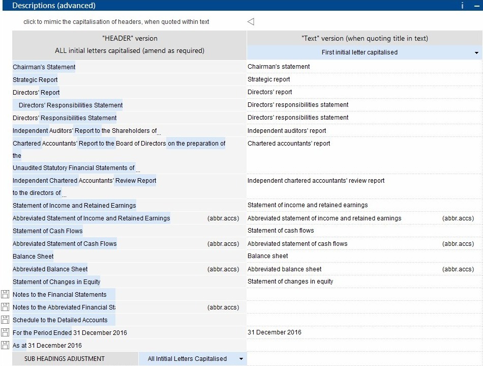Select text version 'Statement of cash flows'
The height and width of the screenshot is (366, 483).
281,230
